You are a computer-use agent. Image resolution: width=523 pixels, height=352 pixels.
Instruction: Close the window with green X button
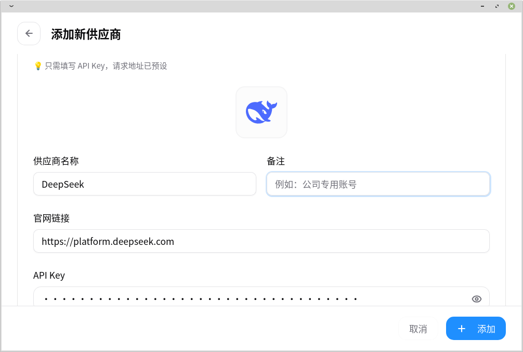(x=512, y=6)
